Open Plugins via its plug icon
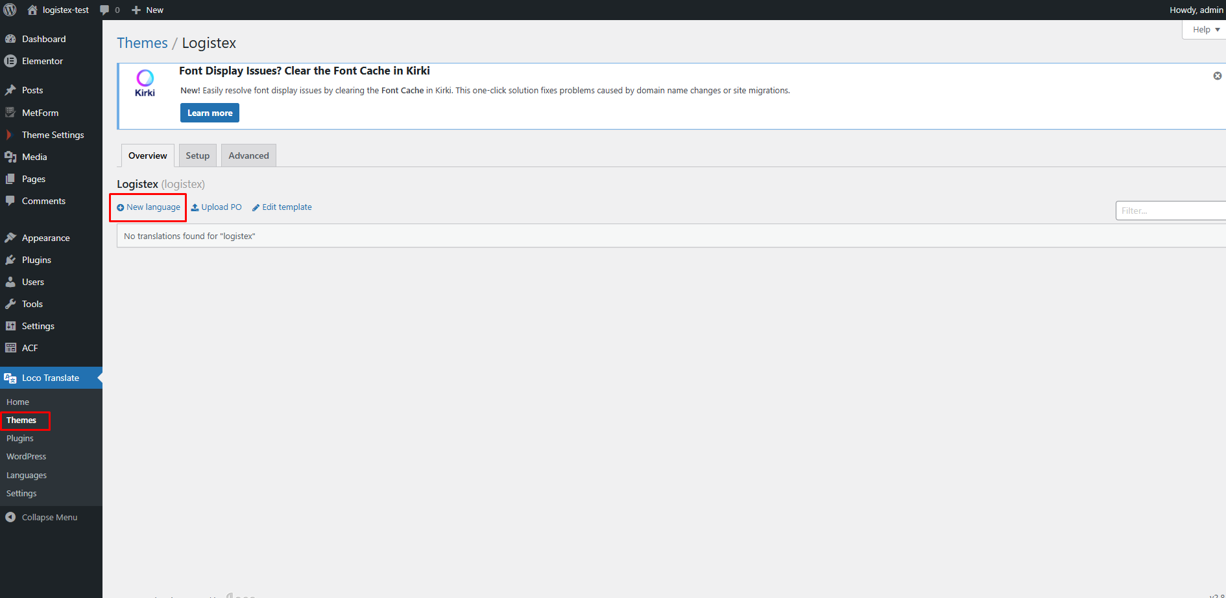Screen dimensions: 1226x598 pyautogui.click(x=10, y=260)
